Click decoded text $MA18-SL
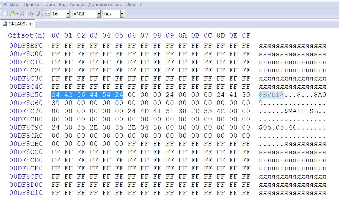Image resolution: width=339 pixels, height=197 pixels. pyautogui.click(x=301, y=111)
